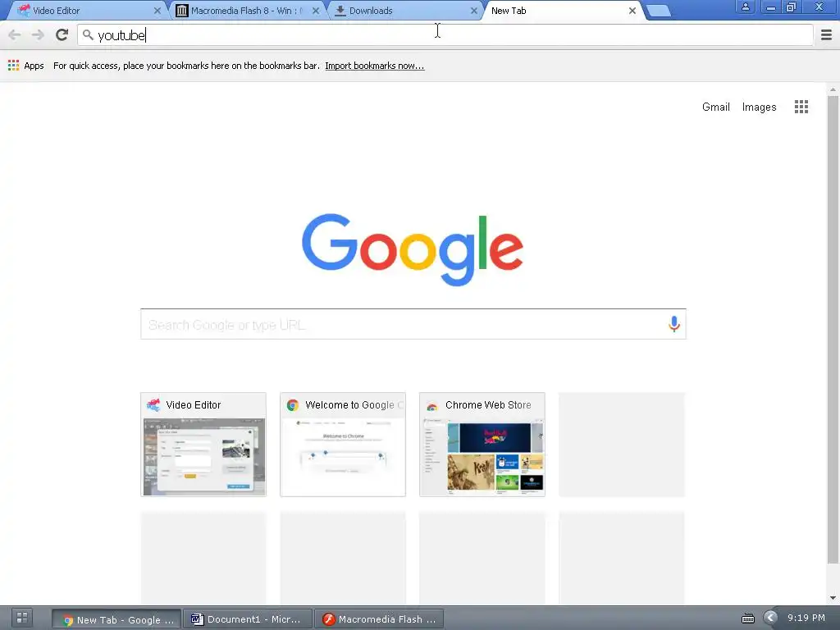Open a new tab with the new-tab button
The width and height of the screenshot is (840, 630).
click(x=659, y=11)
